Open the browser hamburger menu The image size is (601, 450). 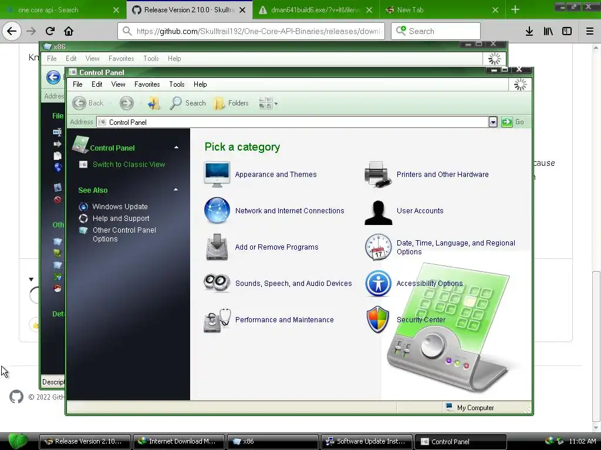coord(589,31)
